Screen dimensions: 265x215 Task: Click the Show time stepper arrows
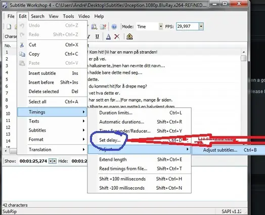(53, 161)
